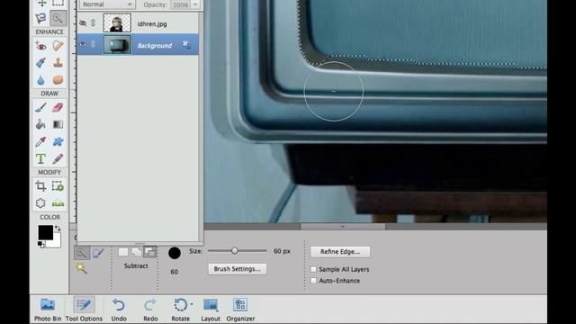576x324 pixels.
Task: Select the Smart Brush tool
Action: (x=41, y=63)
